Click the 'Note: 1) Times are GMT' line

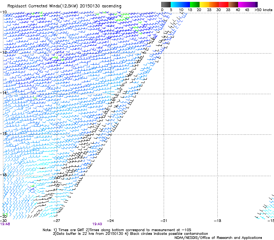pos(117,230)
